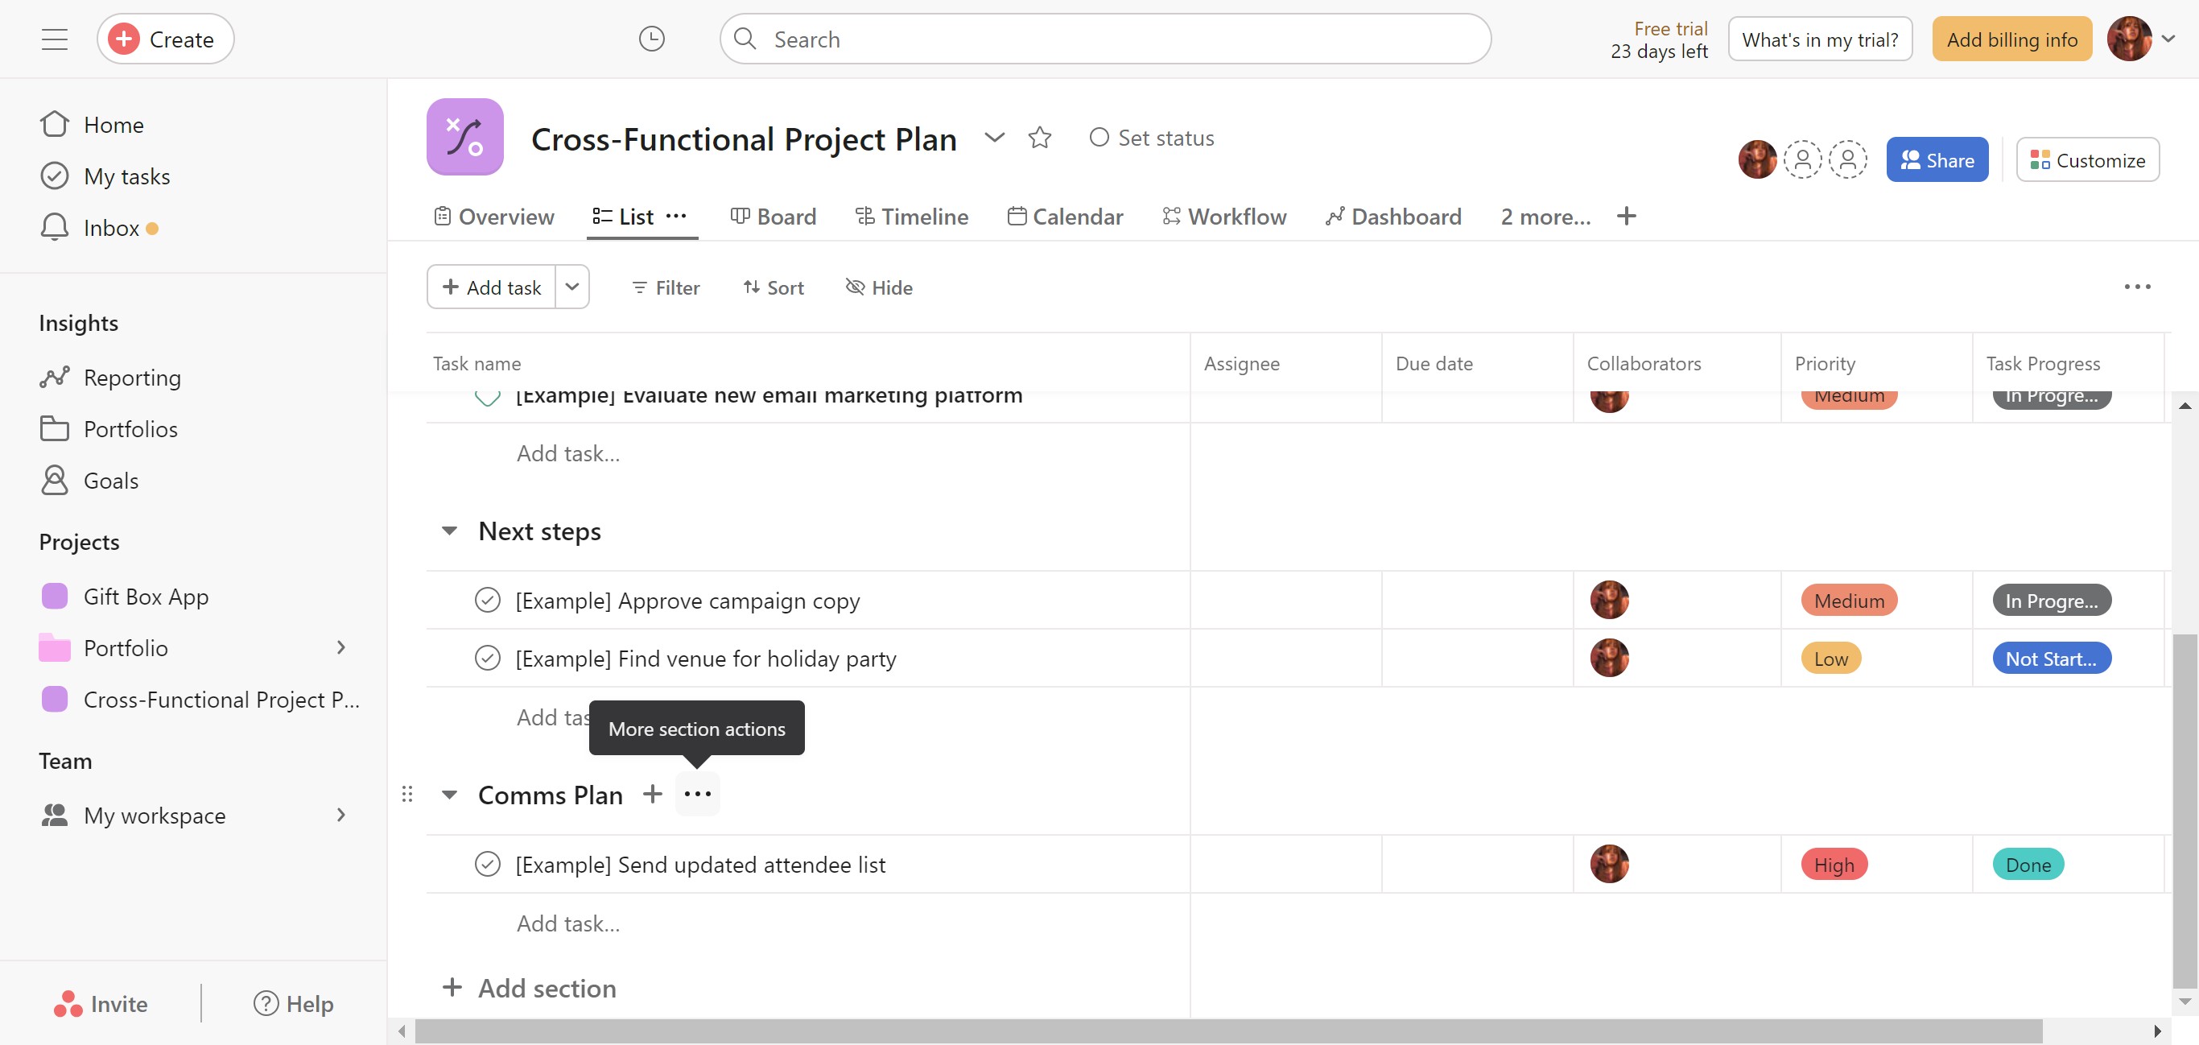Click What's in my trial?

pyautogui.click(x=1820, y=39)
